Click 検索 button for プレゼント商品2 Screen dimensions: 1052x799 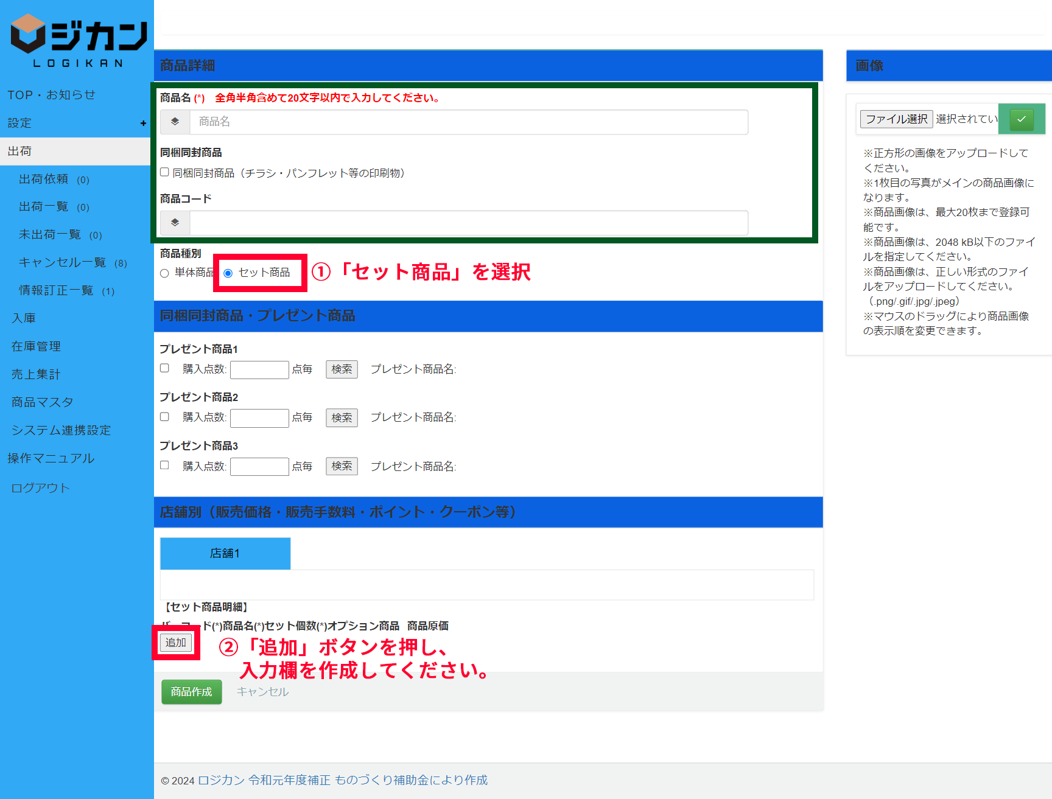(x=342, y=417)
